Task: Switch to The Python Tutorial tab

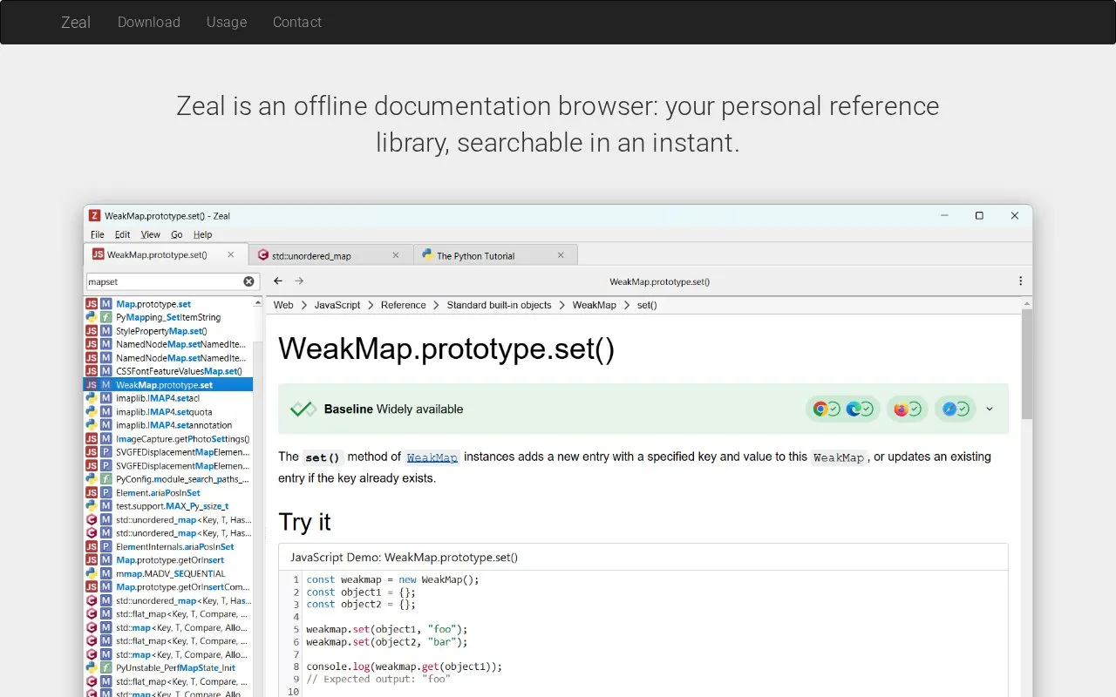Action: coord(495,255)
